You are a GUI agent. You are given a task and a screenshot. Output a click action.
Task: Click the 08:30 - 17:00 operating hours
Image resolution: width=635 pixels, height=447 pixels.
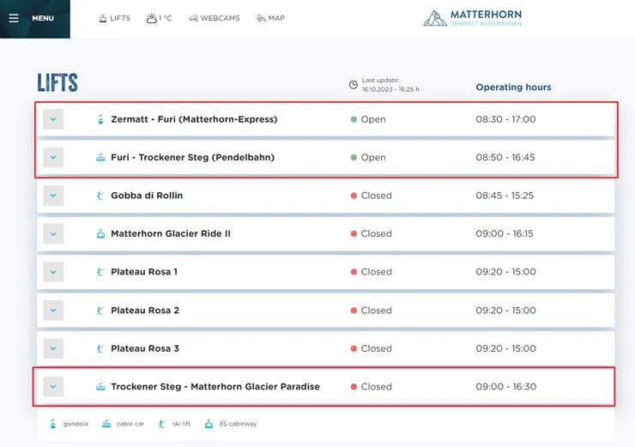click(505, 119)
